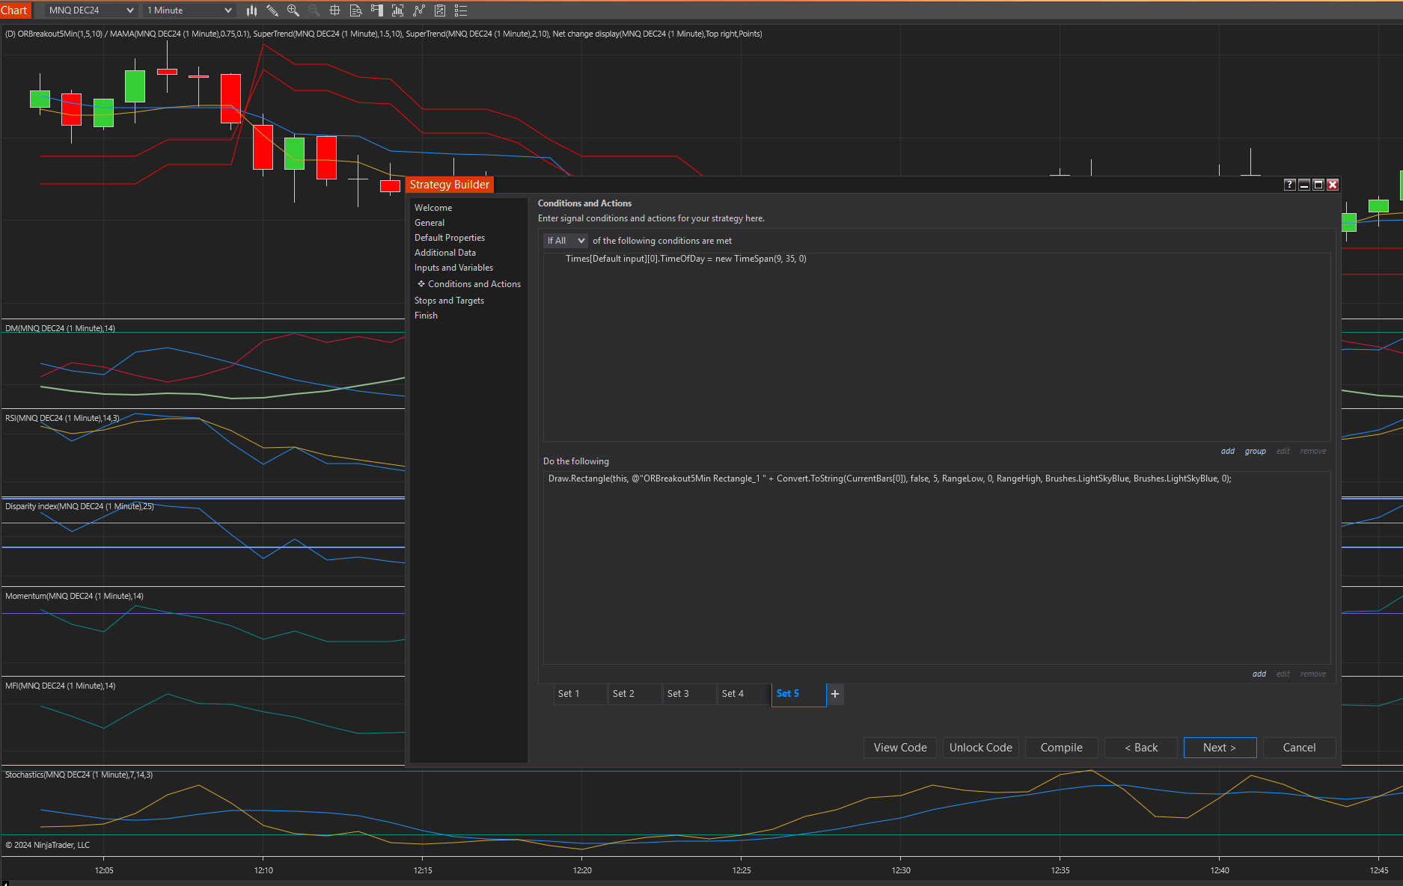Click the 12:40 time axis label
The image size is (1403, 886).
pos(1220,870)
